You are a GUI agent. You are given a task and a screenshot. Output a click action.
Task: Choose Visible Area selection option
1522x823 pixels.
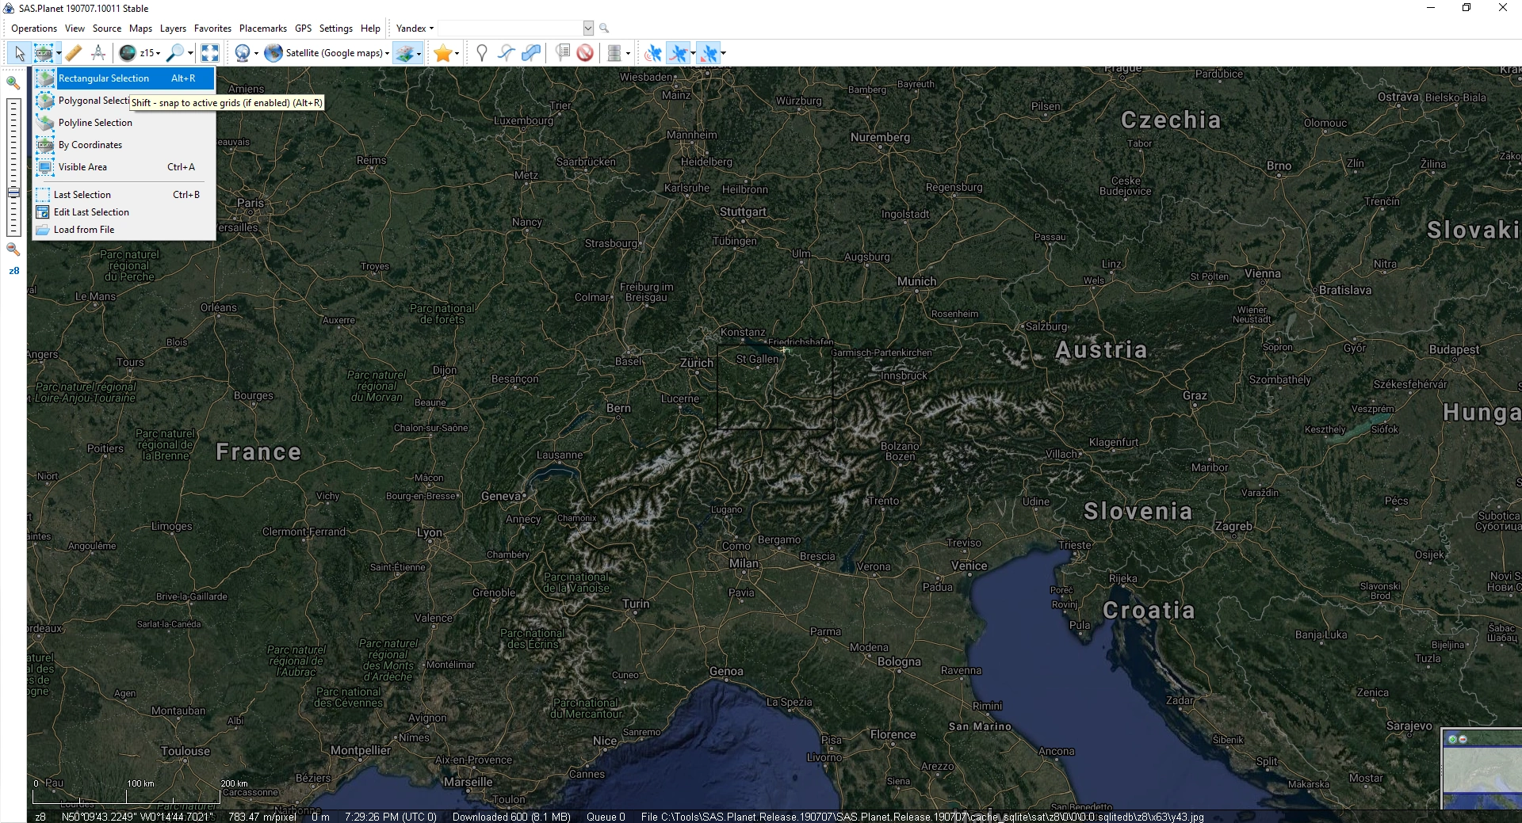(x=124, y=167)
